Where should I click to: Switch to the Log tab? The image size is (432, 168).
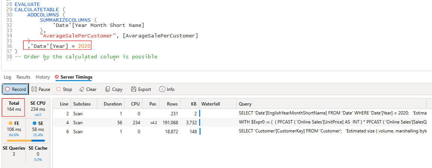[x=8, y=77]
